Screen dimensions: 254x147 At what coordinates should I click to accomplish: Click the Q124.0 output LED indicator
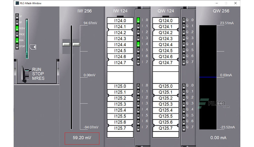pyautogui.click(x=184, y=20)
